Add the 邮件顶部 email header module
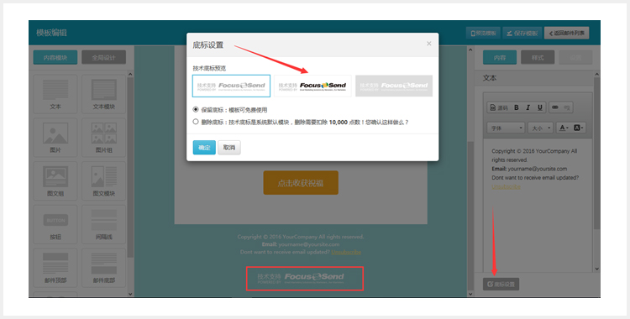The height and width of the screenshot is (319, 630). 55,268
